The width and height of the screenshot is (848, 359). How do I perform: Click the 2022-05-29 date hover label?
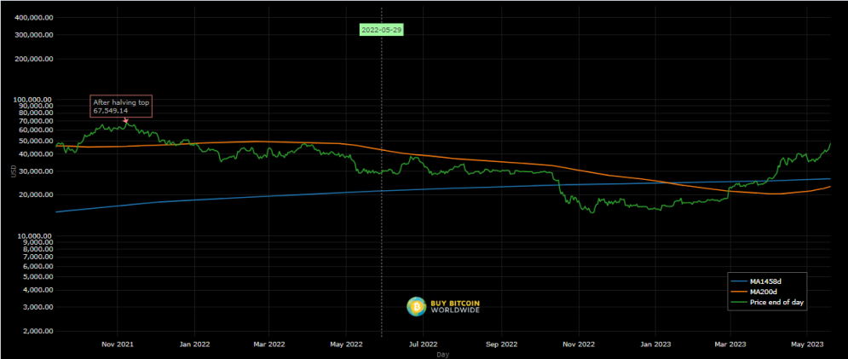click(x=382, y=29)
